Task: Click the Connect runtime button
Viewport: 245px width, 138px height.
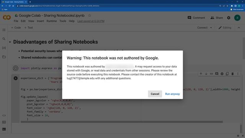Action: click(x=202, y=28)
